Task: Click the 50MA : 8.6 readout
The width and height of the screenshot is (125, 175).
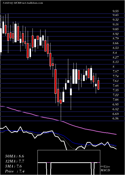Action: point(14,156)
